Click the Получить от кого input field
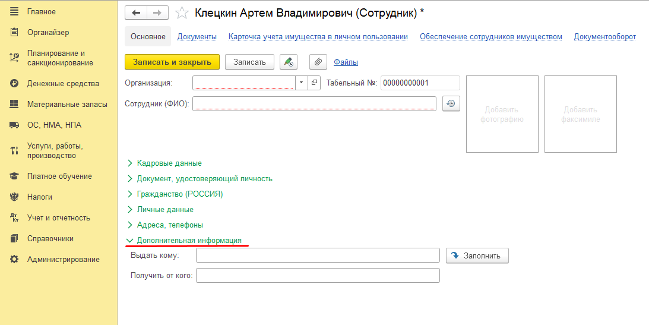649x325 pixels. [x=318, y=276]
